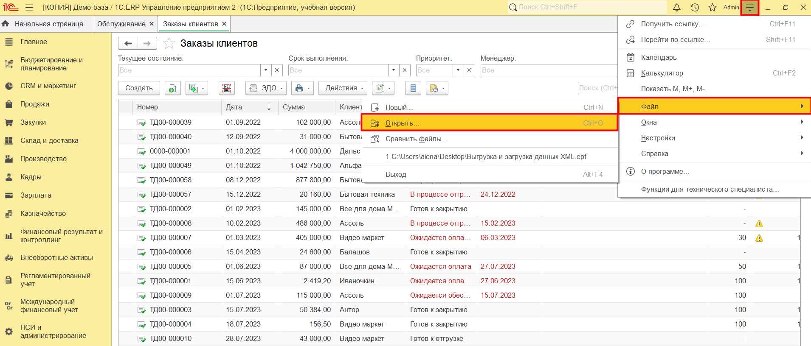Open the Казначейство section in the sidebar

56,213
